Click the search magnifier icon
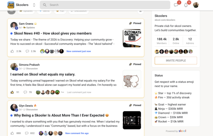The height and width of the screenshot is (136, 213). coord(45,5)
